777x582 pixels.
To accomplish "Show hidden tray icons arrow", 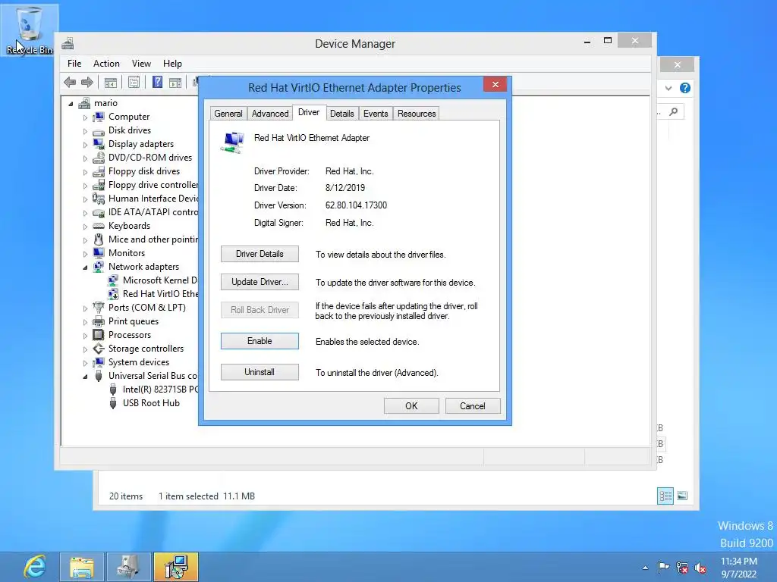I will pyautogui.click(x=645, y=568).
